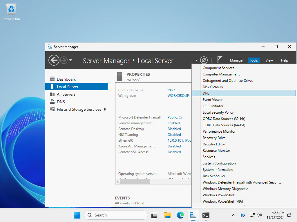Click the taskbar Search box

pyautogui.click(x=116, y=215)
